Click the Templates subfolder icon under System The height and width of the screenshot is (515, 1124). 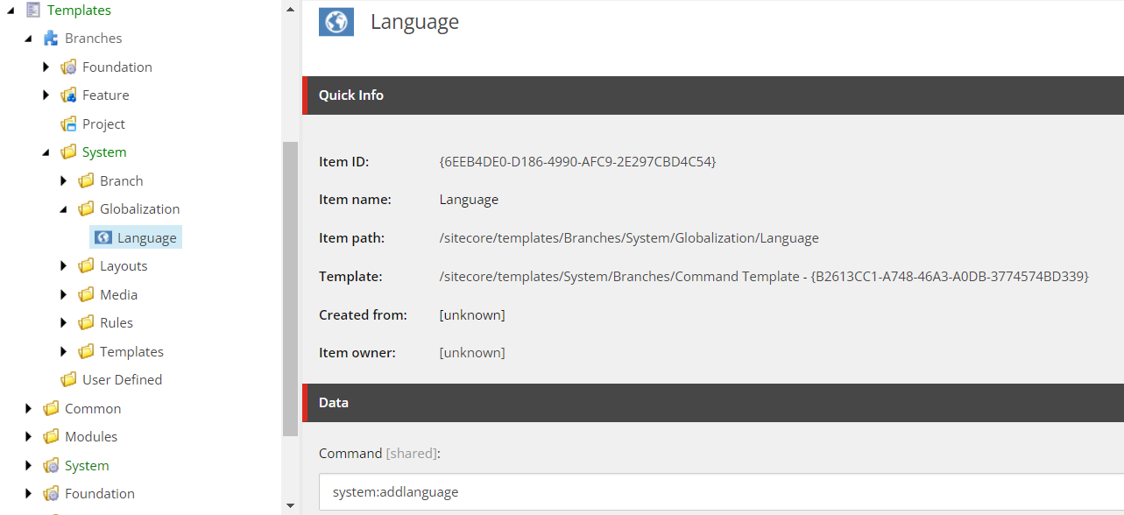coord(86,352)
